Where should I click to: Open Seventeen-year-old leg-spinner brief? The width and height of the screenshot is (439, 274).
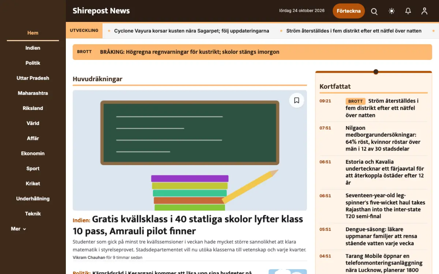385,206
